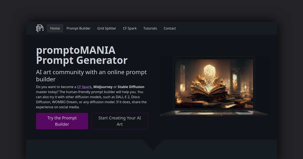Open the Grid Splitter page
Screen dimensions: 303x159
[x=107, y=28]
